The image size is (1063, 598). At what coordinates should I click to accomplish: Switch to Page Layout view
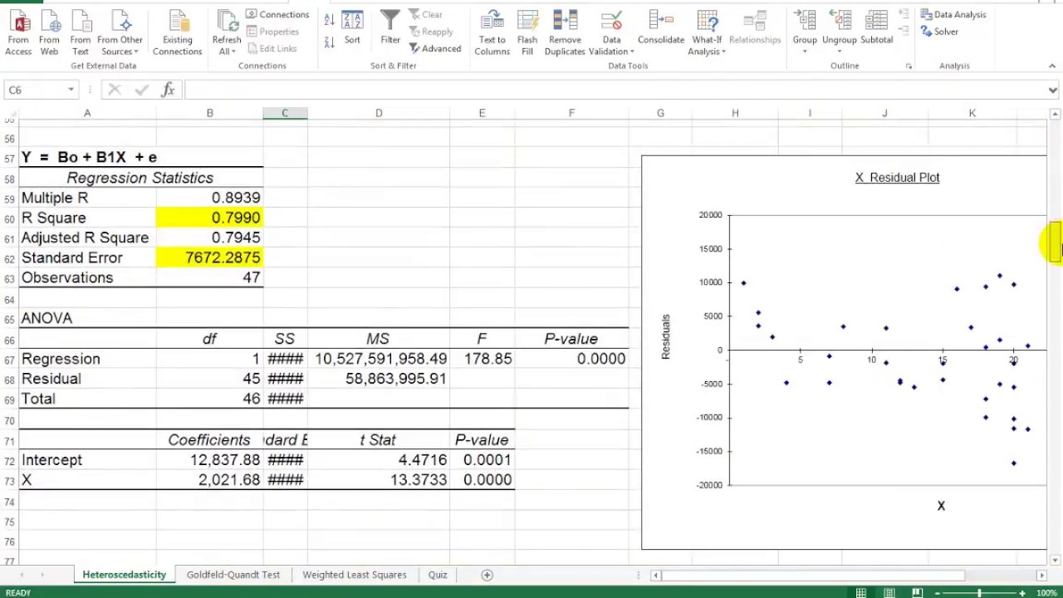pos(889,593)
